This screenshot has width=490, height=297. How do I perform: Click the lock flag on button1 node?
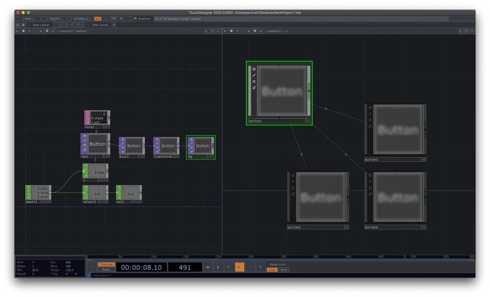coord(254,88)
